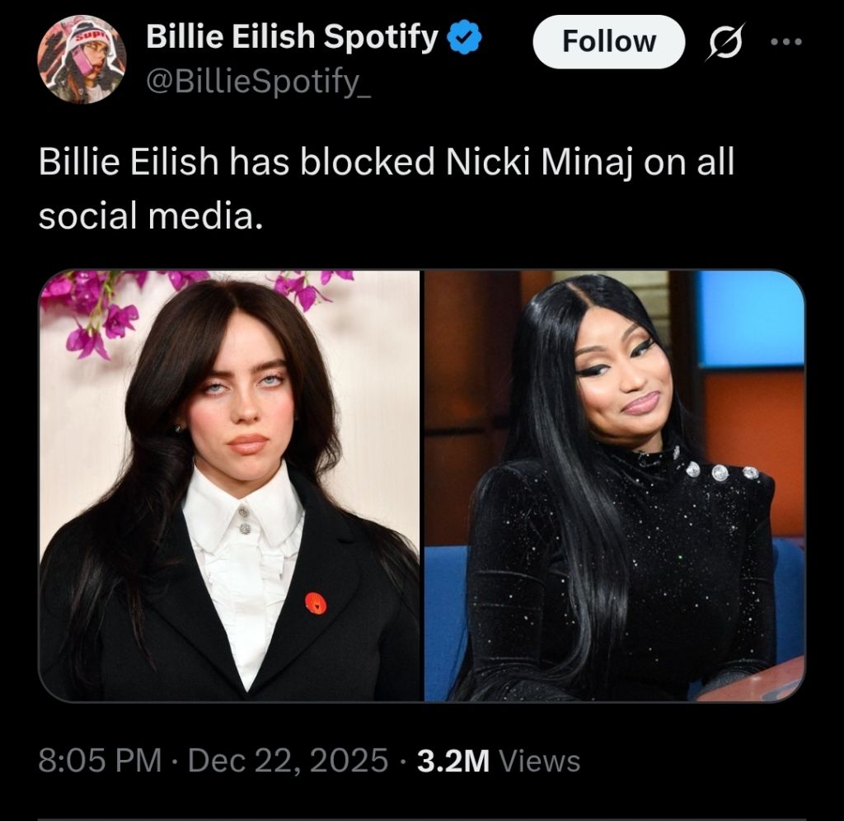The height and width of the screenshot is (821, 844).
Task: Open the @BillieSpotify_ handle link
Action: pos(258,81)
